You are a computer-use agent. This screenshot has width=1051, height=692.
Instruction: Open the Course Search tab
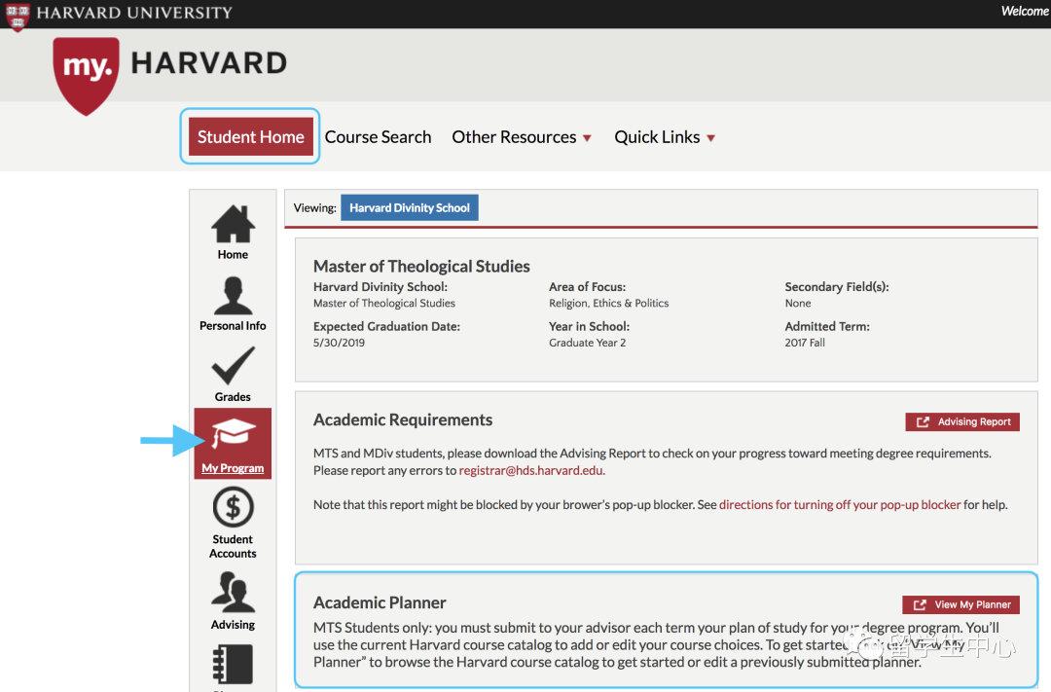[x=378, y=137]
